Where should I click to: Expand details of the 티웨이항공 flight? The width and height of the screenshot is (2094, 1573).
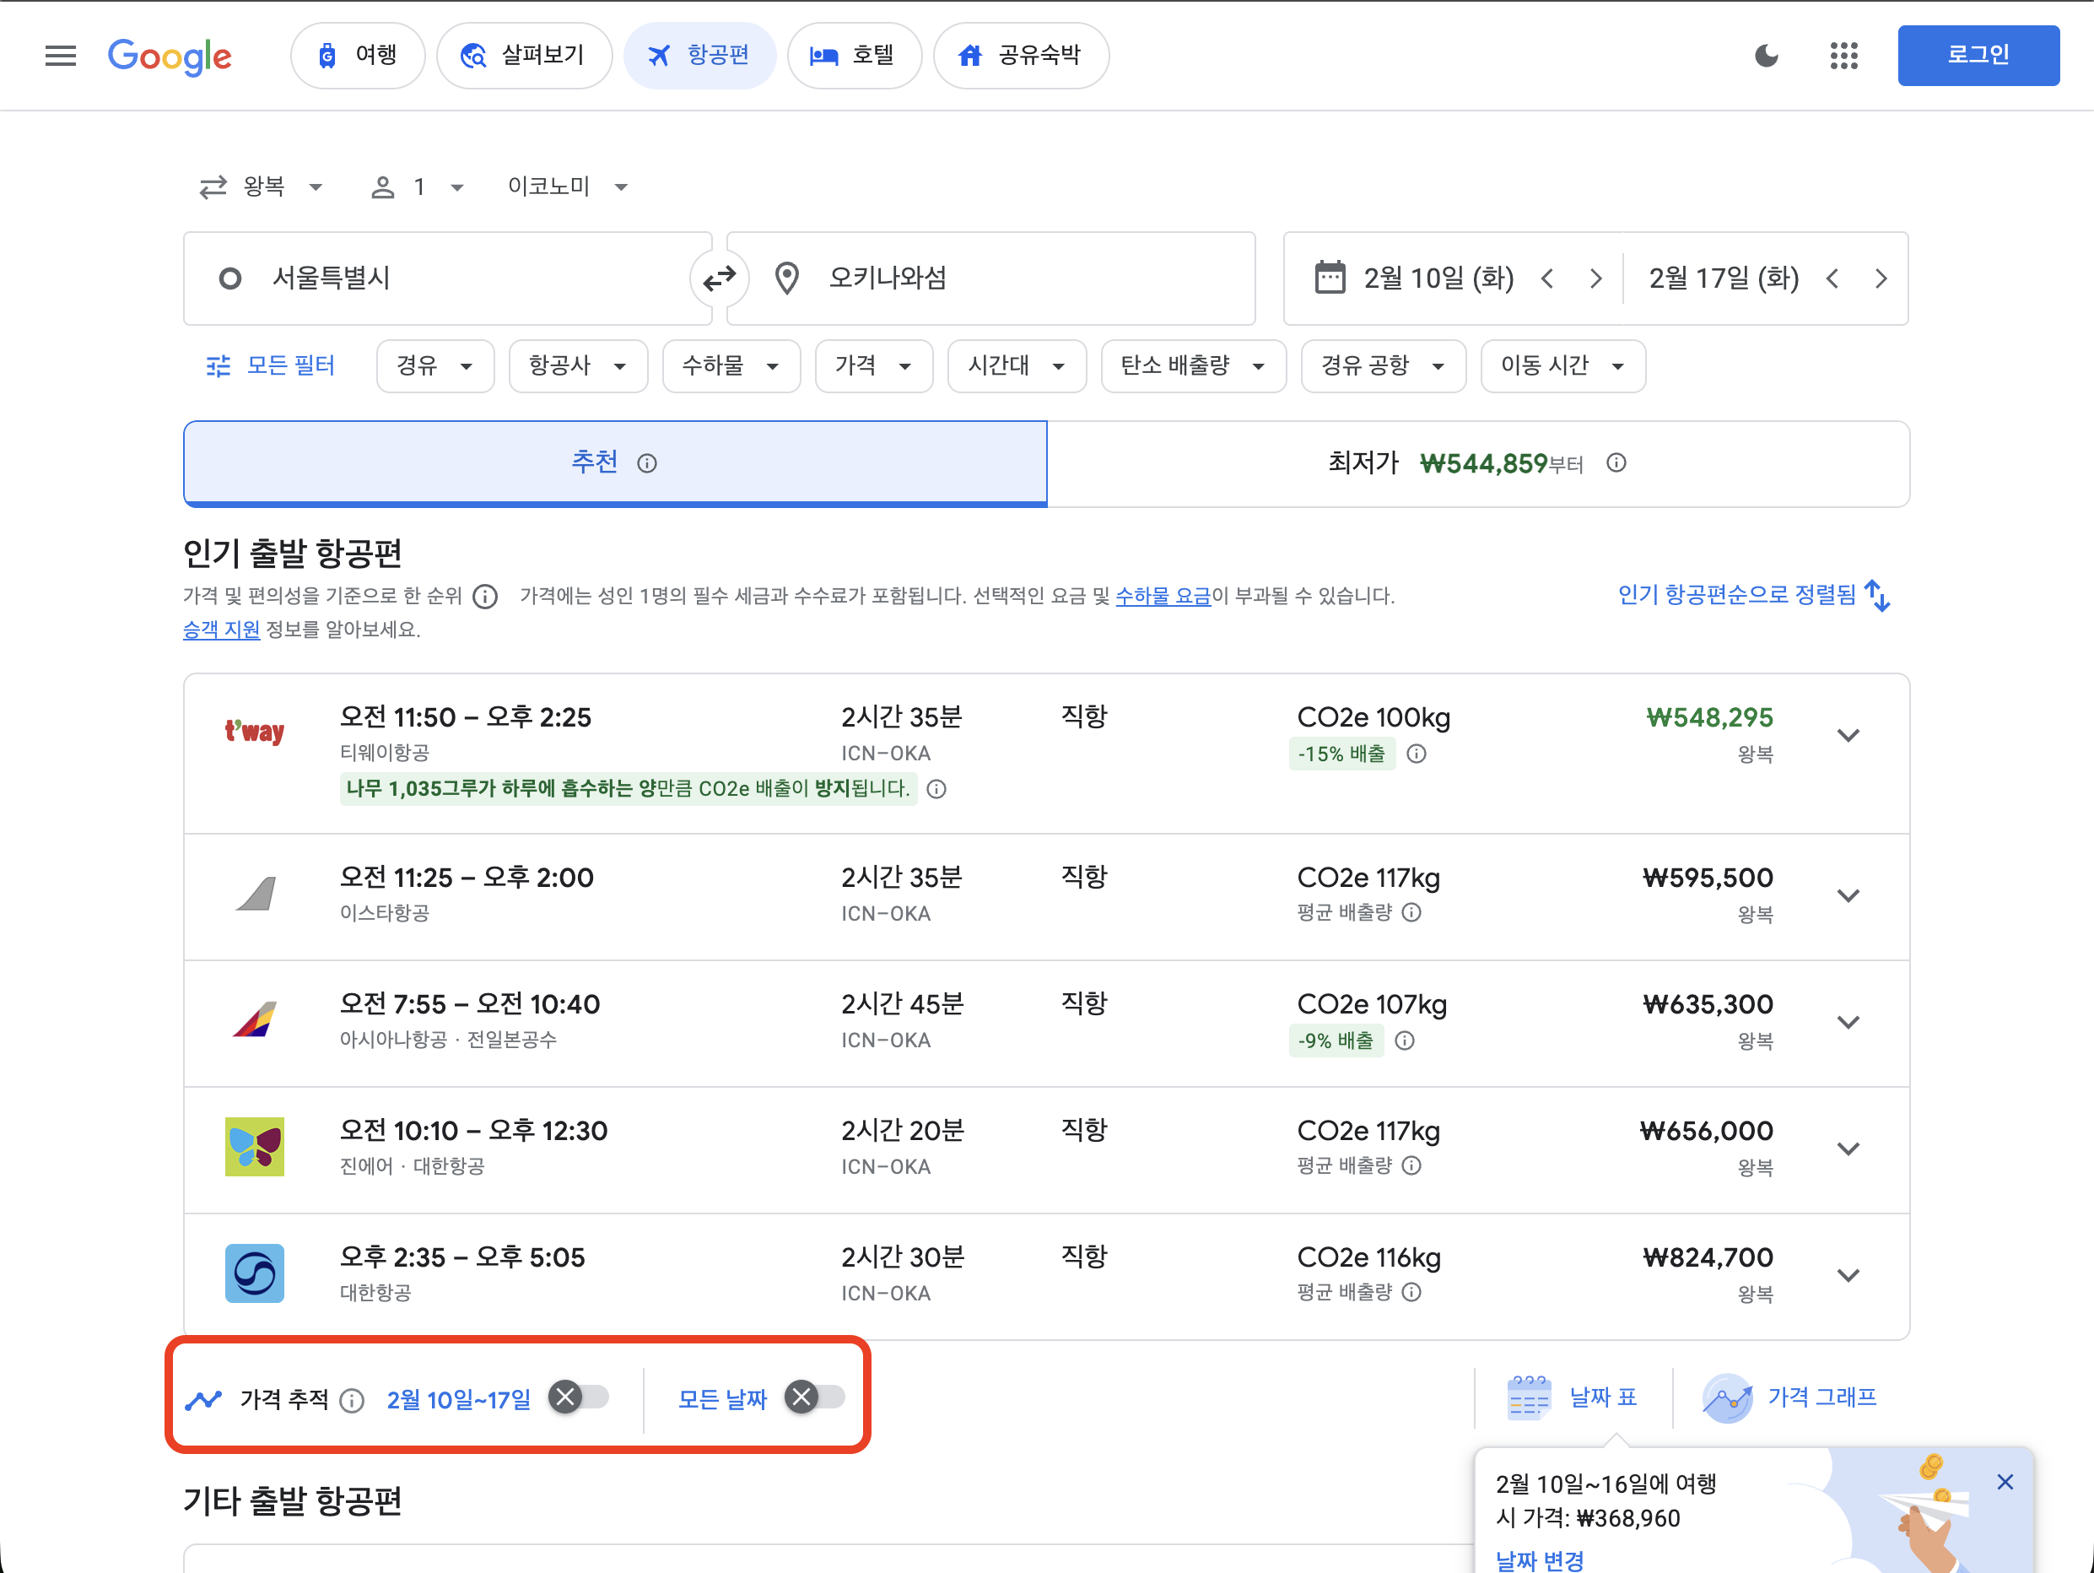(x=1848, y=734)
